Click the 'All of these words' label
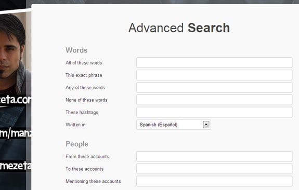Image resolution: width=299 pixels, height=190 pixels. point(84,63)
